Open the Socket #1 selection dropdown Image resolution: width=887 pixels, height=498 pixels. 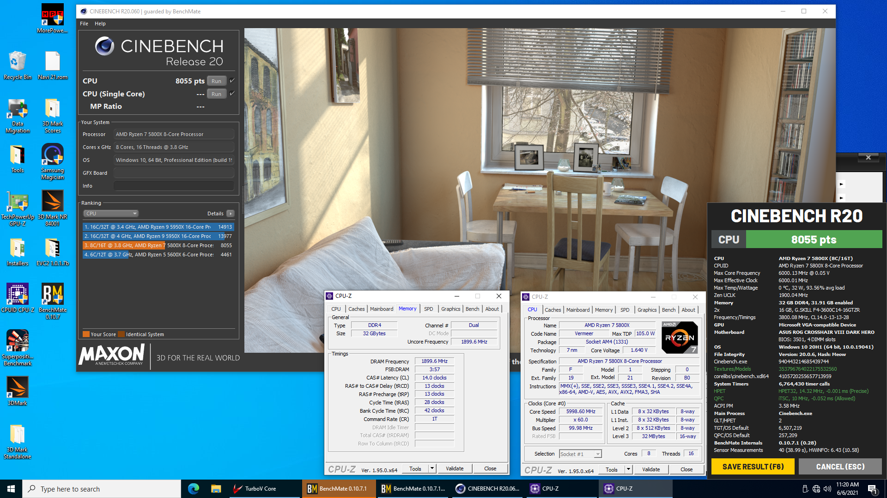coord(580,454)
